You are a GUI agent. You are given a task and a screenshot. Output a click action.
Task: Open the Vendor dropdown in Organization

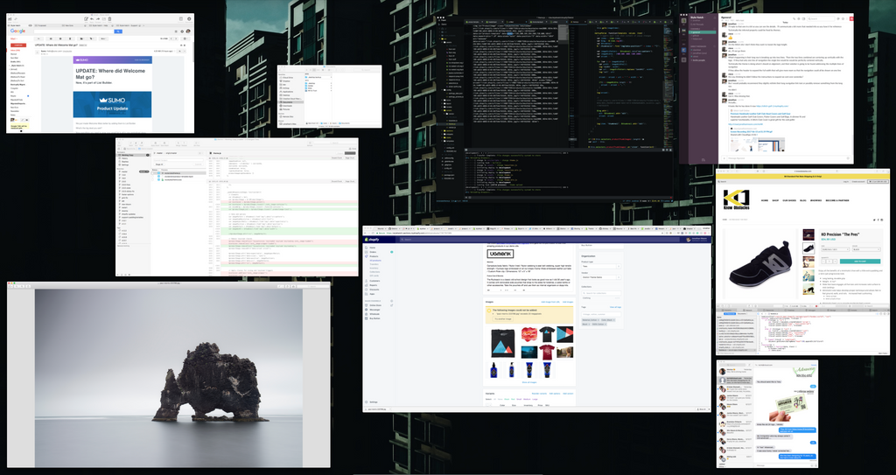point(600,278)
